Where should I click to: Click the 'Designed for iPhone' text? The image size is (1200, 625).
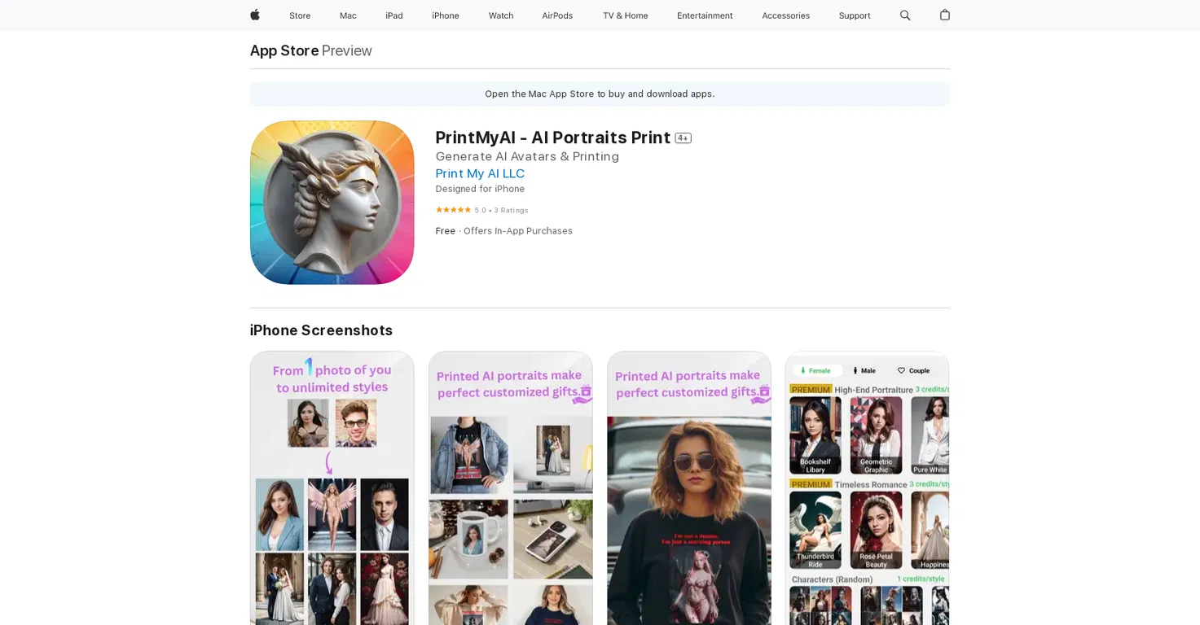[480, 189]
